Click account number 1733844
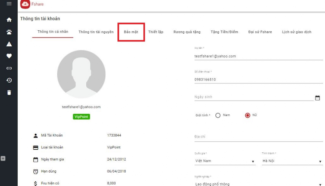Viewport: 325px width, 186px height. 114,135
